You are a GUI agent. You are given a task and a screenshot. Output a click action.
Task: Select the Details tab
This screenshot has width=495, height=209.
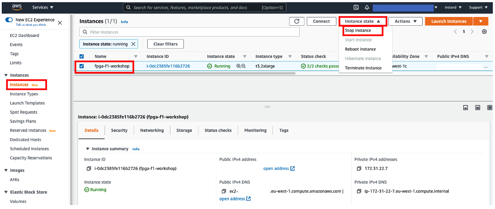click(92, 130)
